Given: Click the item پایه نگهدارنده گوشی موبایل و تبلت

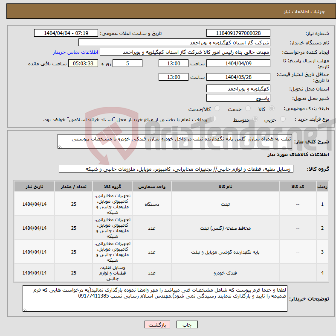Looking at the screenshot, I should tap(225, 252).
